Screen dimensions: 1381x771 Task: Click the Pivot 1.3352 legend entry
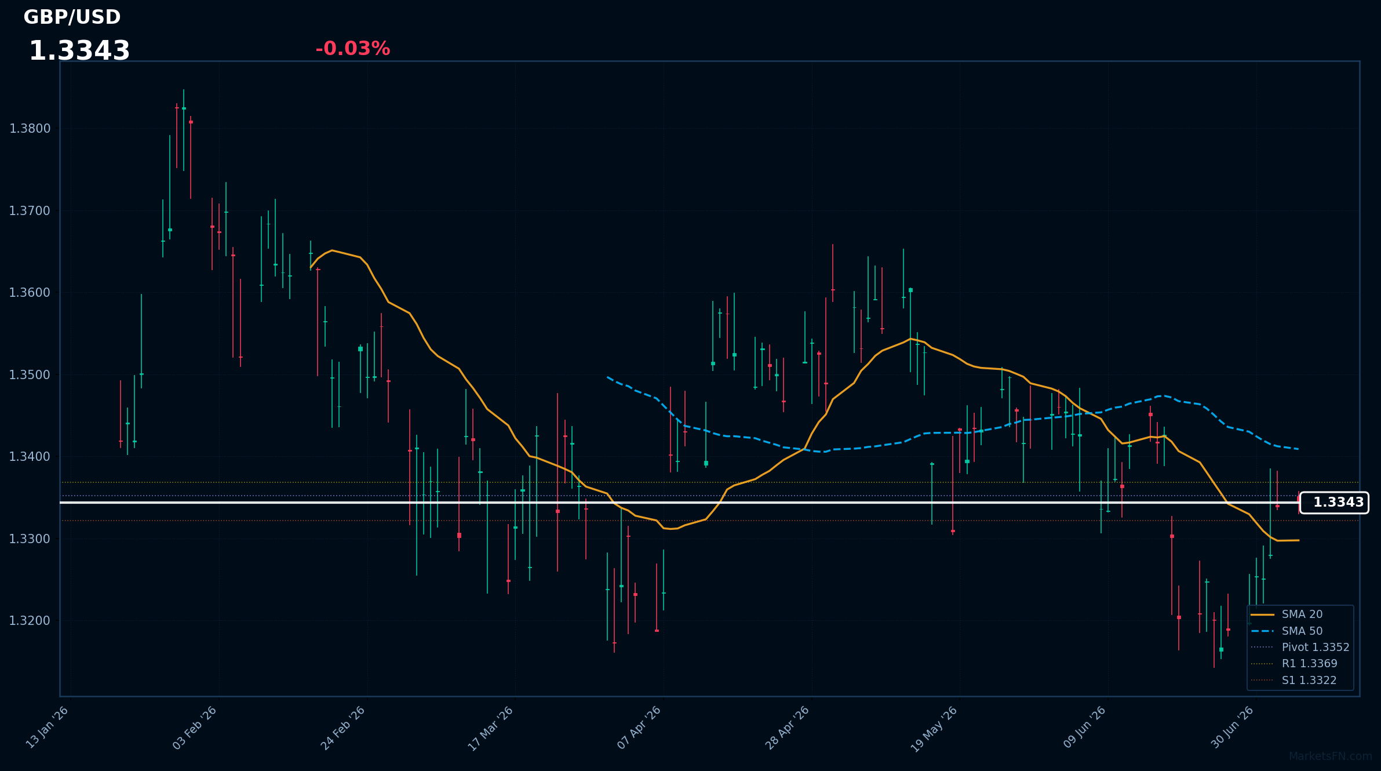point(1301,648)
